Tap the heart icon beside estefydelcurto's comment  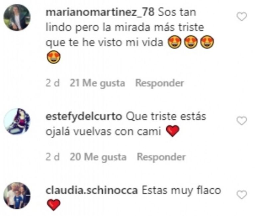click(x=242, y=121)
